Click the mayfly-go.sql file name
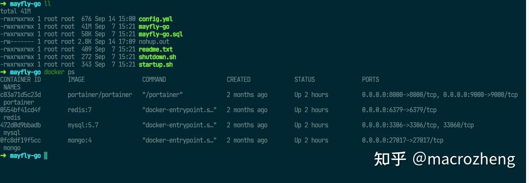Screen dimensions: 529x183 click(161, 34)
